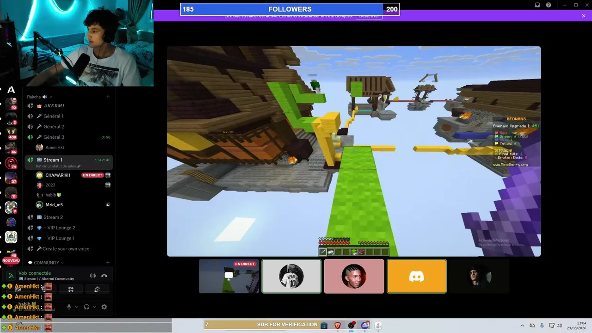This screenshot has height=333, width=592.
Task: Open the server with 46 unread badge
Action: click(11, 148)
